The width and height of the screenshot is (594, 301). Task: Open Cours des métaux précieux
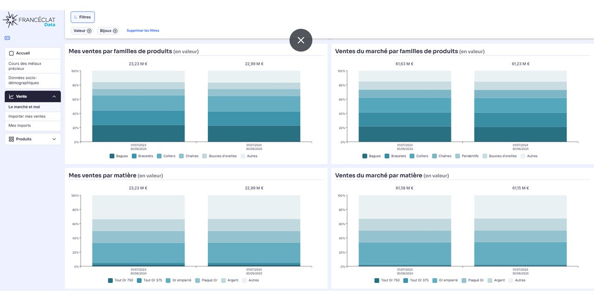(32, 66)
